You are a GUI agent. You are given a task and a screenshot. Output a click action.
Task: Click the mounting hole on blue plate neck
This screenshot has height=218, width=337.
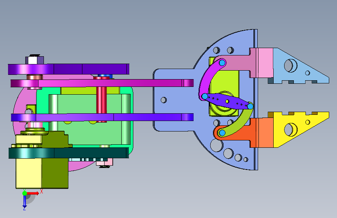(x=164, y=100)
